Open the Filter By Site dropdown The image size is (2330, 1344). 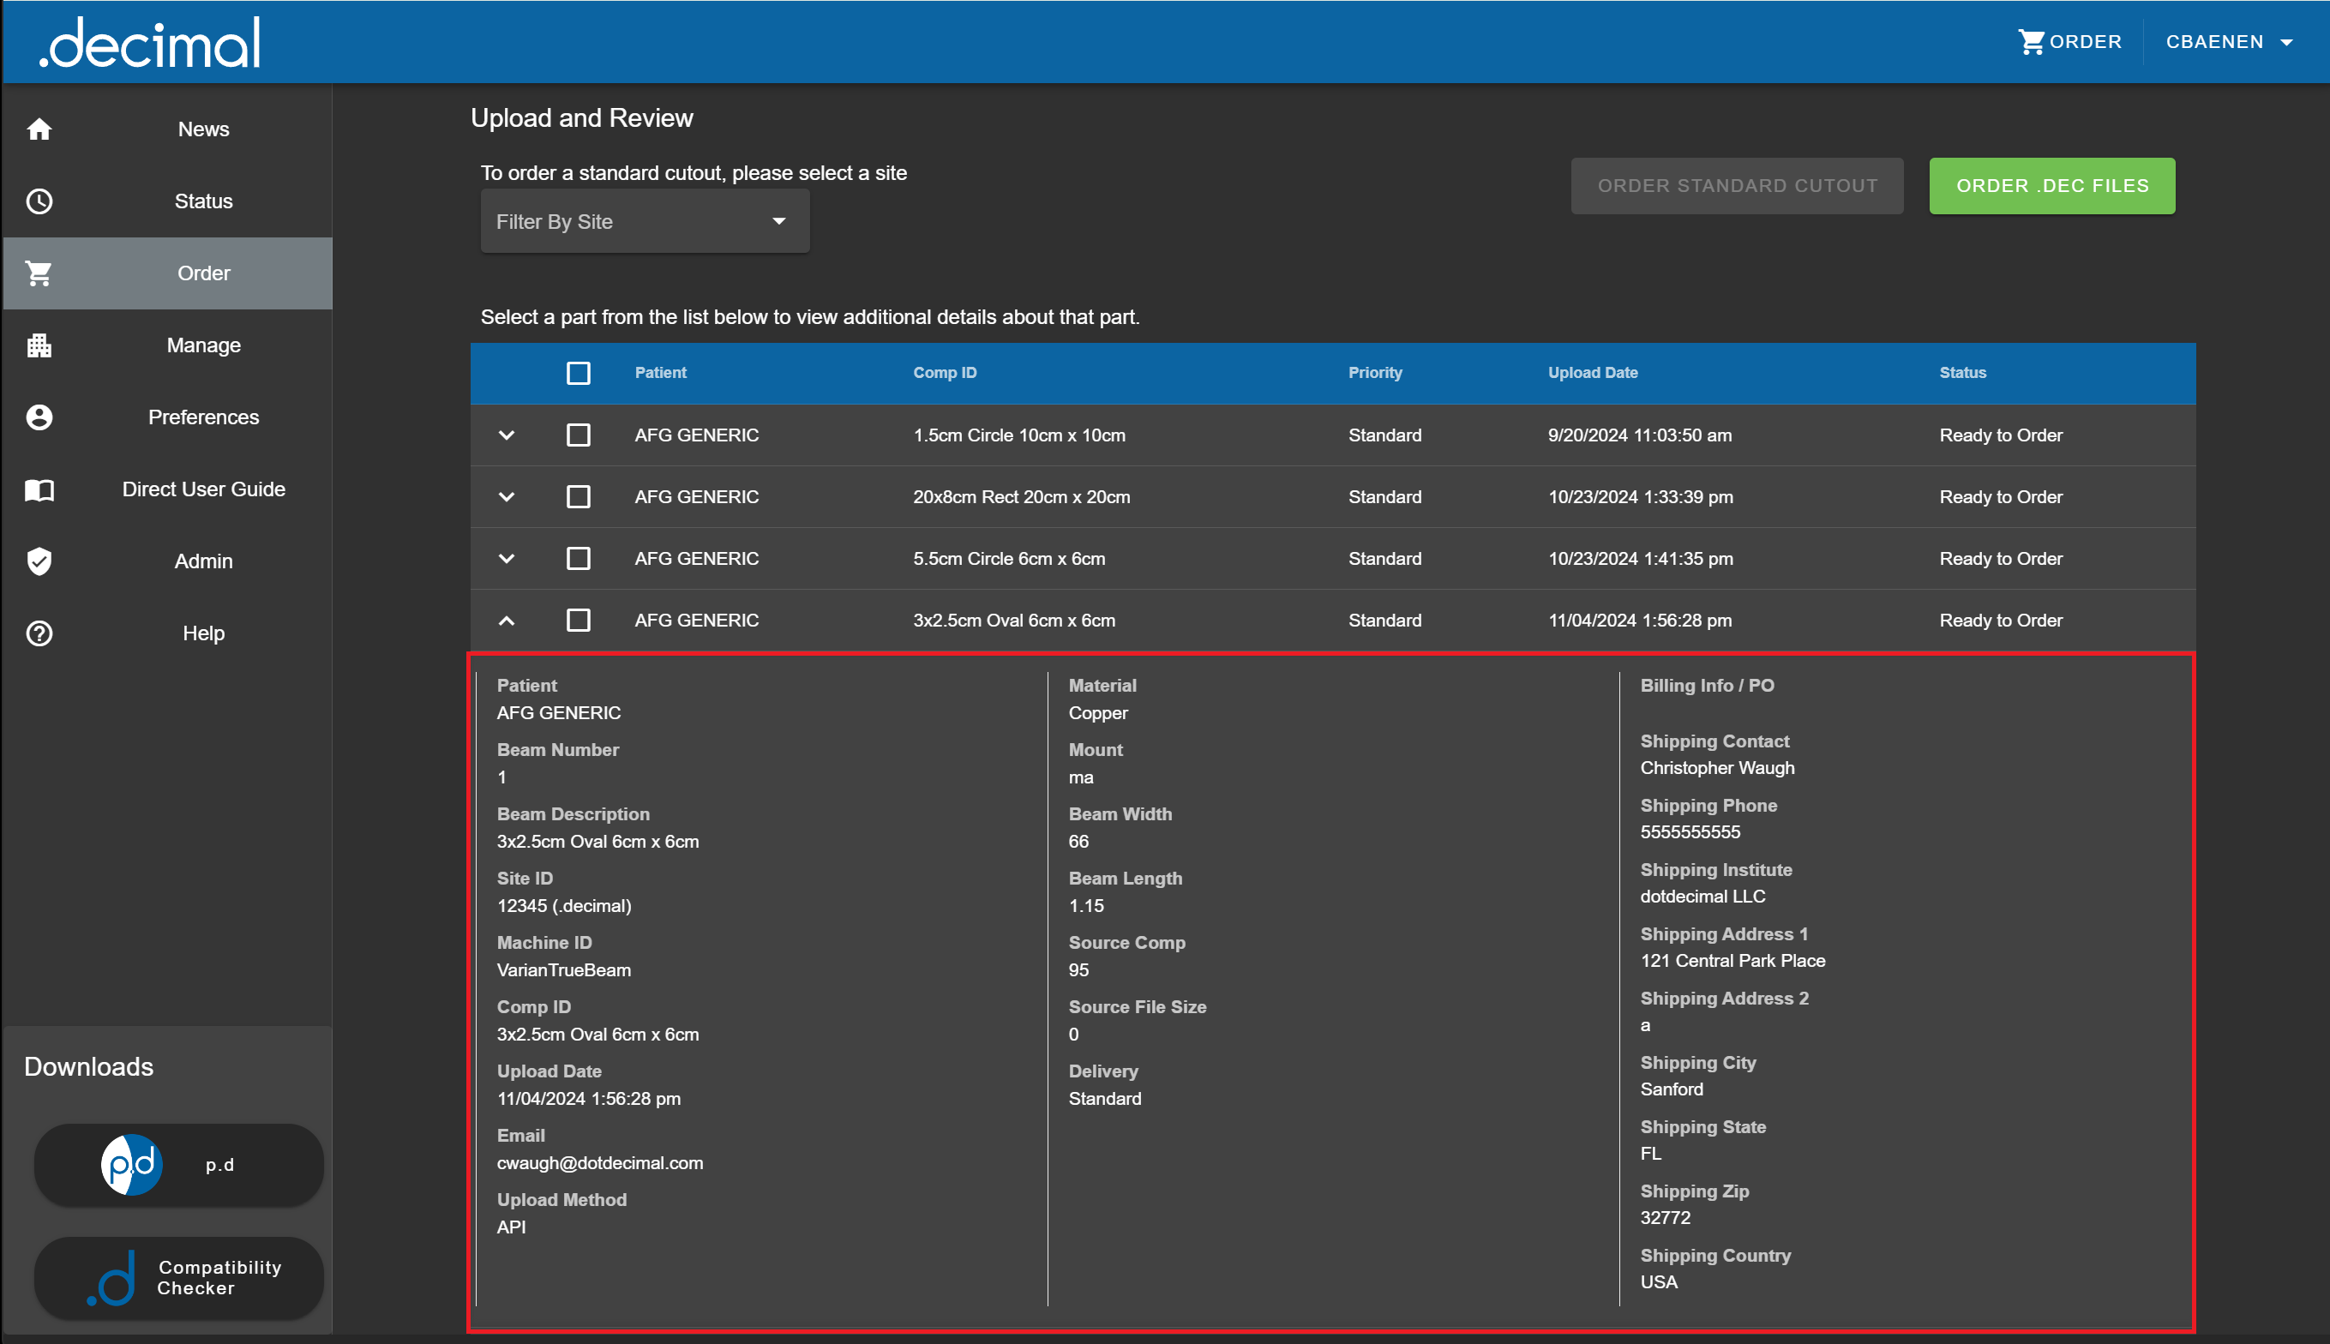pyautogui.click(x=645, y=221)
